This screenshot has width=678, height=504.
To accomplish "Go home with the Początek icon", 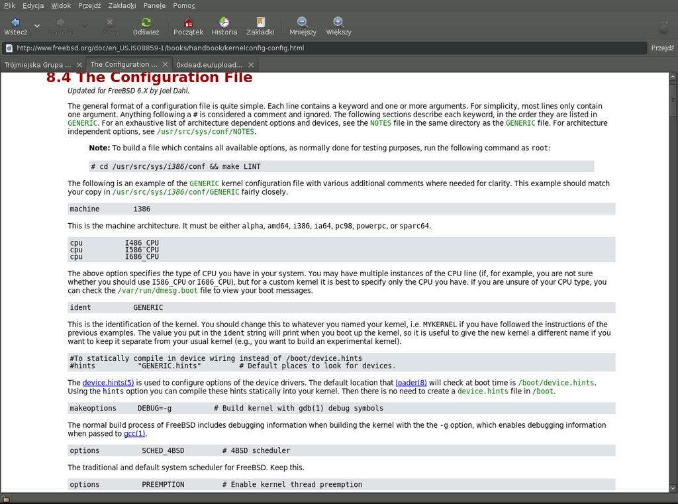I will 188,22.
